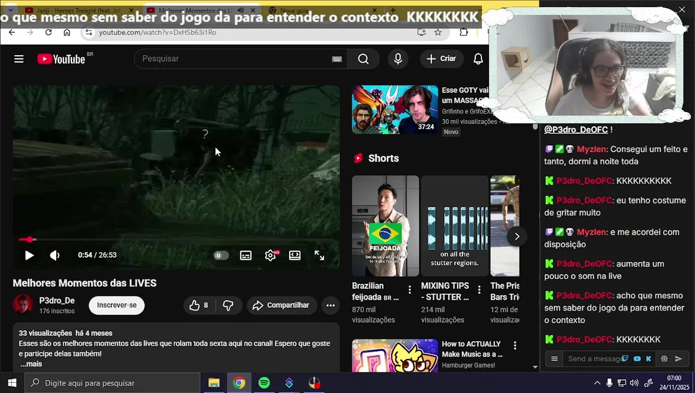Open Windows Start menu
Image resolution: width=695 pixels, height=393 pixels.
[x=12, y=383]
